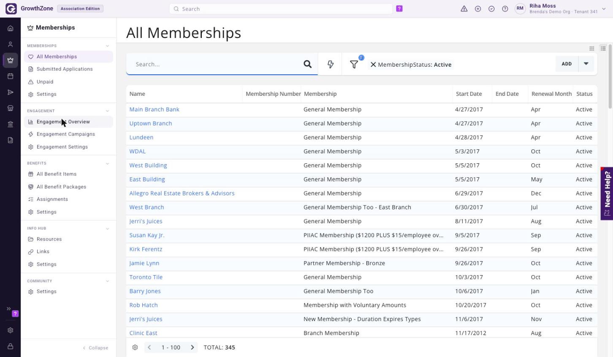Click the quick add plus-circle icon
613x357 pixels.
click(478, 8)
